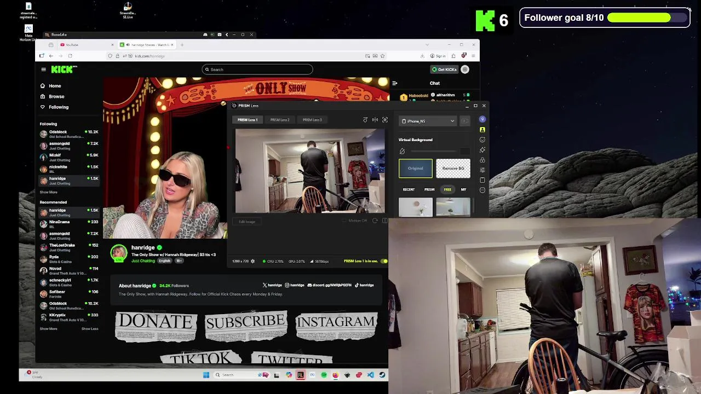
Task: Click the Edit Image button
Action: (247, 222)
